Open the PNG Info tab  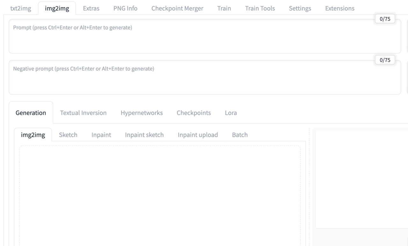pos(125,8)
